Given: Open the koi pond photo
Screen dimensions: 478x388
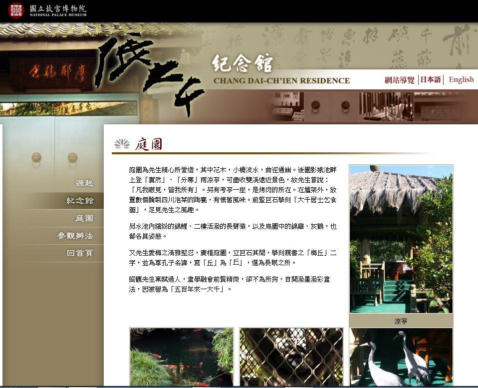Looking at the screenshot, I should point(181,357).
